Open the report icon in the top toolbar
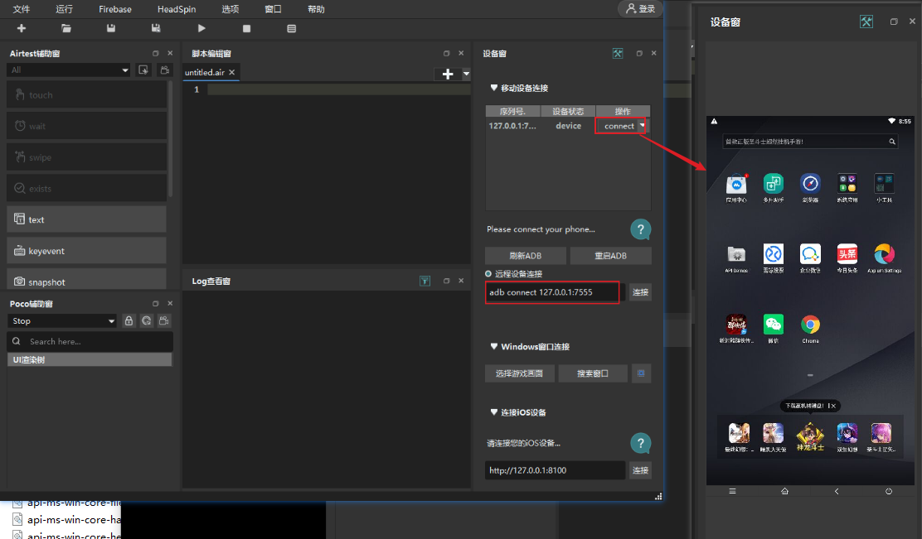This screenshot has width=922, height=539. [x=291, y=28]
